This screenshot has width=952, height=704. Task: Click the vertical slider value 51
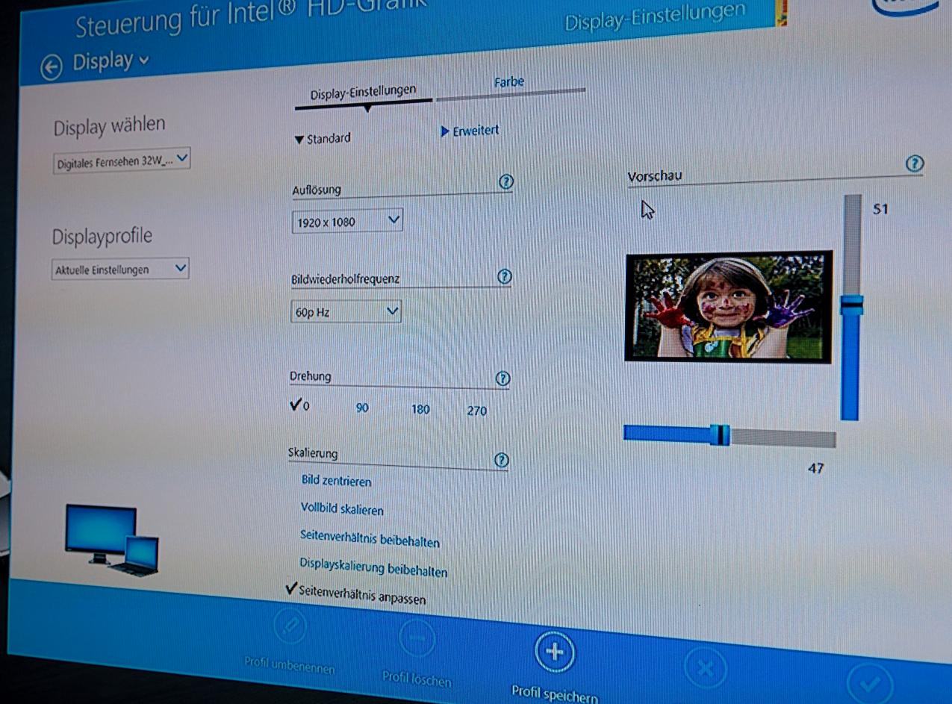click(x=880, y=210)
